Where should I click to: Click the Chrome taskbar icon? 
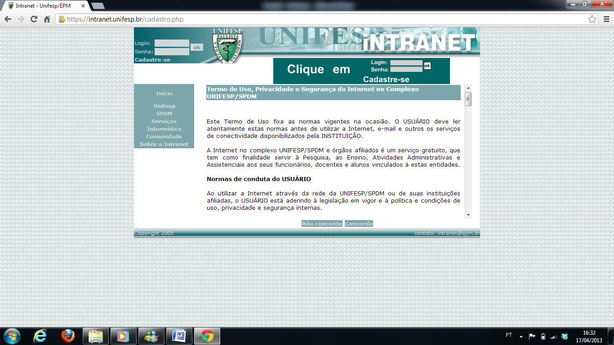click(207, 336)
